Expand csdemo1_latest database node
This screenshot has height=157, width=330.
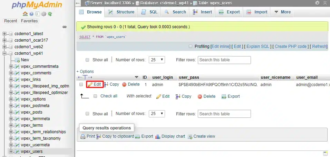(x=4, y=34)
